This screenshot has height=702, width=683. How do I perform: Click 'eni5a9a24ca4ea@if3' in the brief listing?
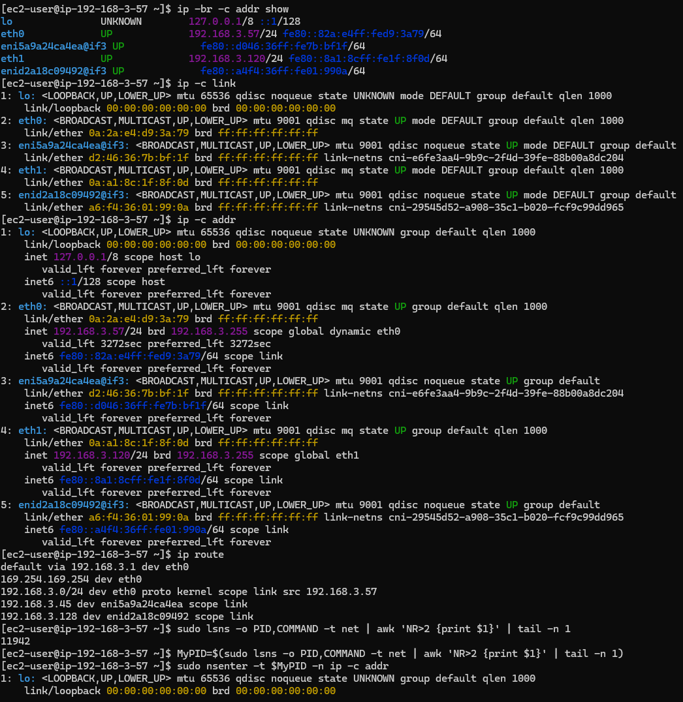click(54, 46)
